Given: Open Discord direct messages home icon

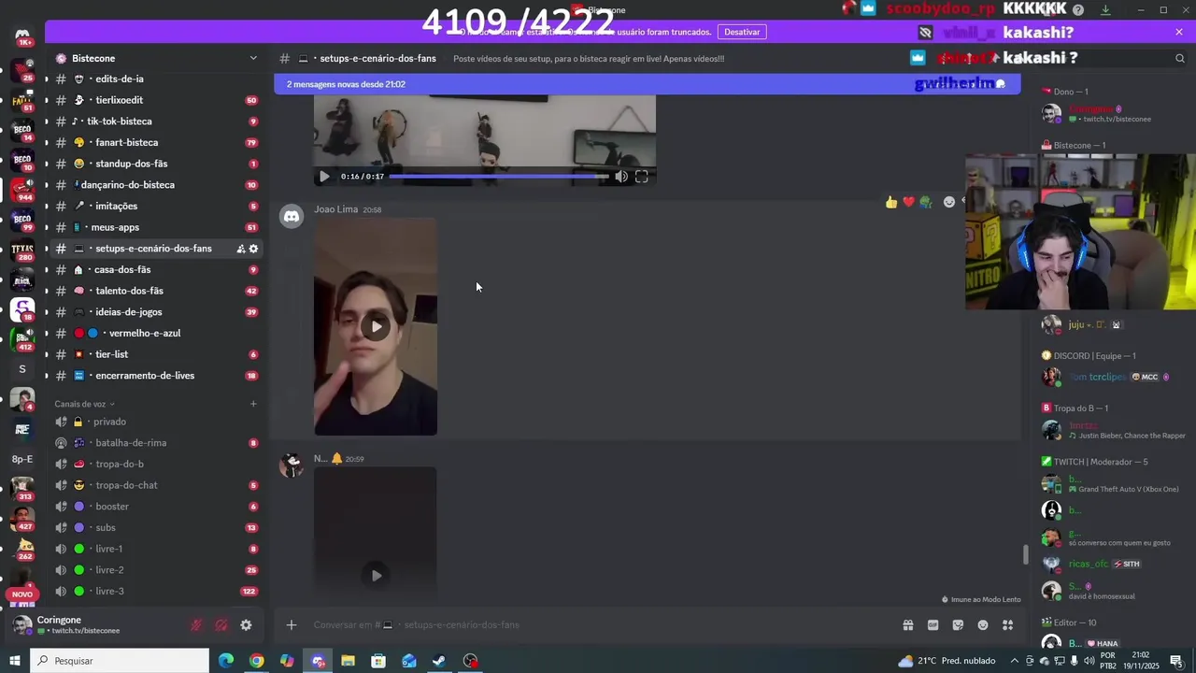Looking at the screenshot, I should [x=22, y=36].
